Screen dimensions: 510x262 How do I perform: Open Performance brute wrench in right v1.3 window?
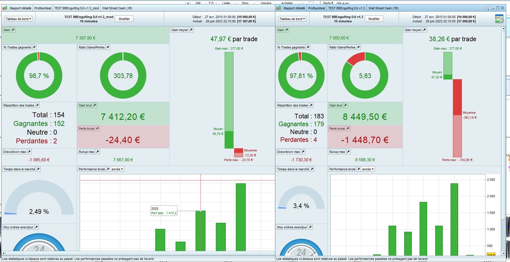coord(359,169)
